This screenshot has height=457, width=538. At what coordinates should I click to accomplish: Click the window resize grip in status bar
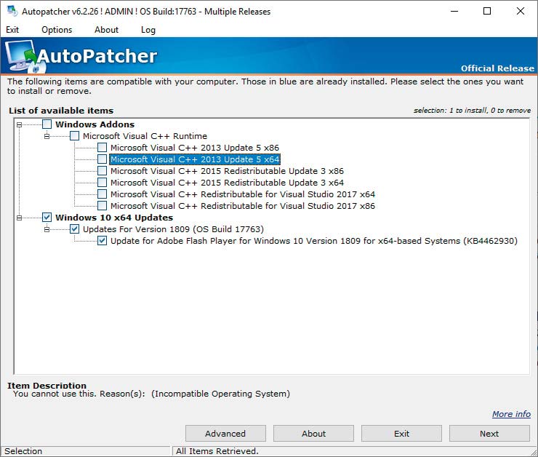533,452
